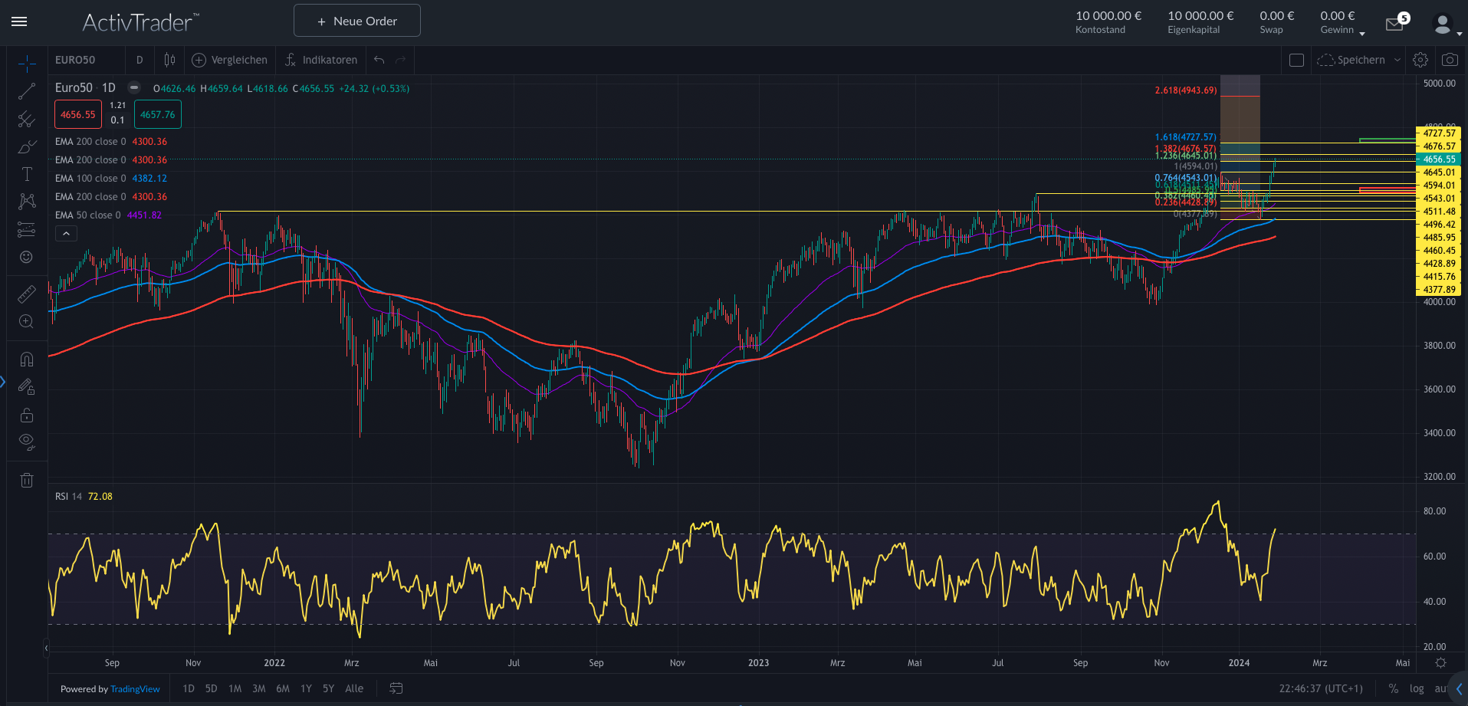Select the zoom-in tool

[26, 322]
